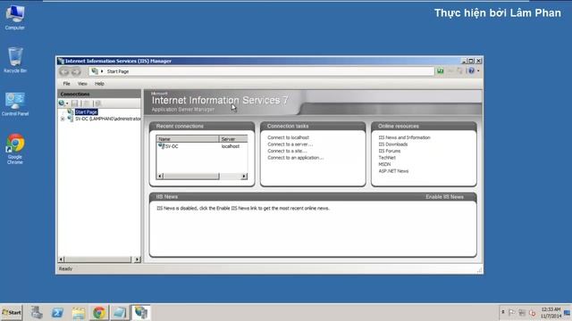
Task: Click the Start button
Action: click(x=12, y=313)
